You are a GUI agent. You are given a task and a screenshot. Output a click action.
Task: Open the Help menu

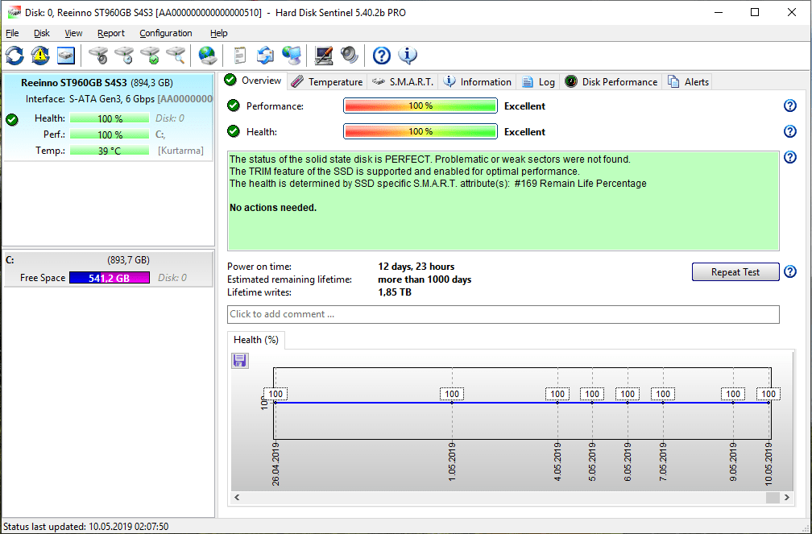218,33
